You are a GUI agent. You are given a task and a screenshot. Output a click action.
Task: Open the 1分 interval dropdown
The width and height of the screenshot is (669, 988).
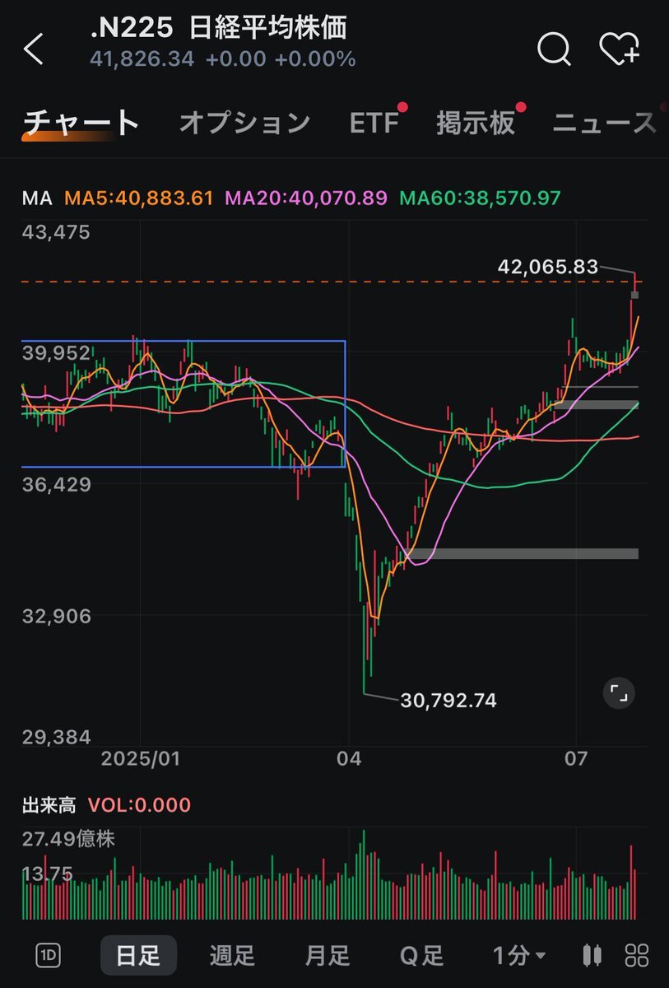pos(518,956)
